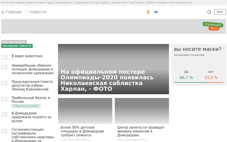The image size is (227, 142).
Task: Open article Председателем Совета депутатов избран
Action: tap(32, 85)
